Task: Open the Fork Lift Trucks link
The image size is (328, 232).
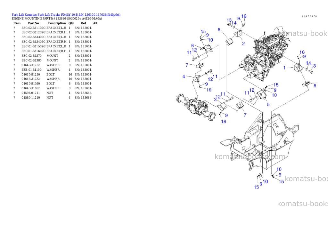Action: coord(49,15)
